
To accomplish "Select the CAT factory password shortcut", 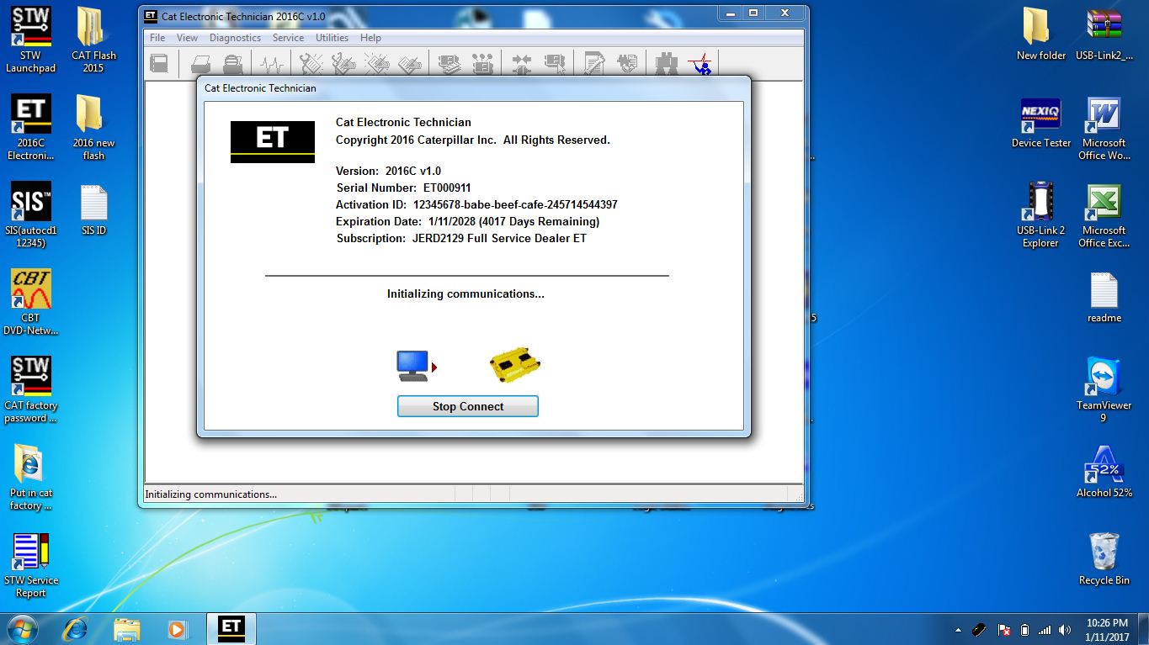I will click(x=30, y=389).
